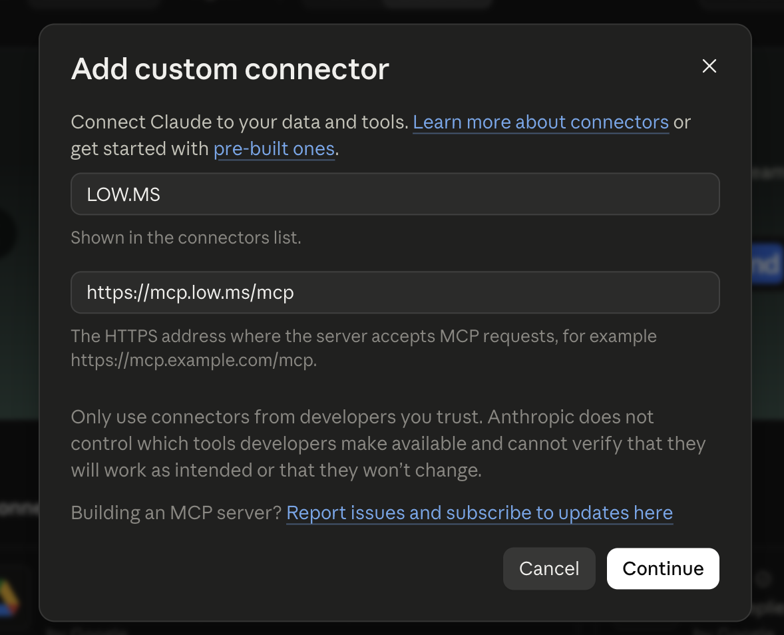Close the Add custom connector dialog
Viewport: 784px width, 635px height.
pos(709,66)
